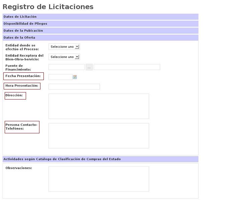Open the calendar picker for Fecha Presentación
Viewport: 227px width, 200px height.
pos(75,77)
